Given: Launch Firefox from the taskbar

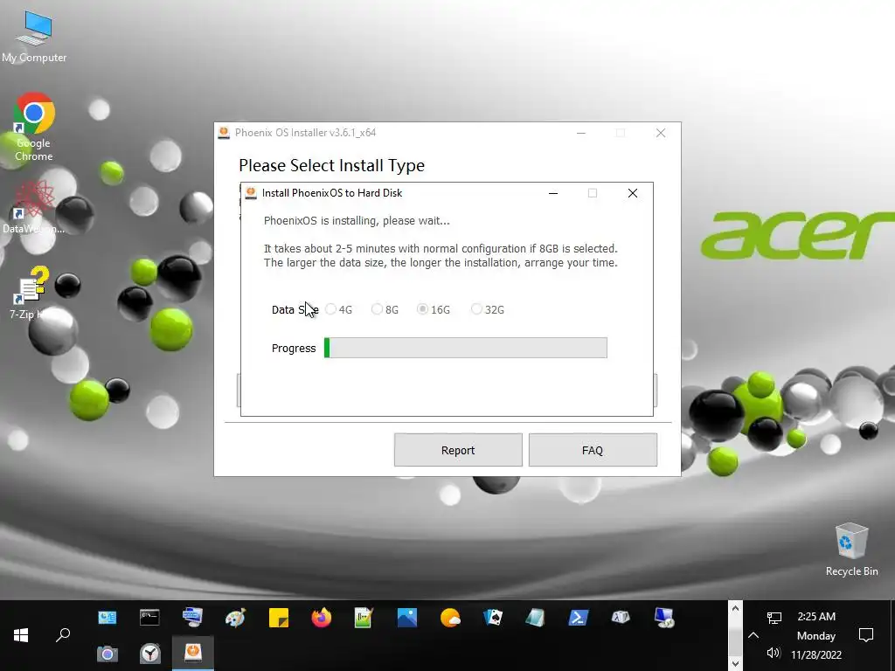Looking at the screenshot, I should pyautogui.click(x=322, y=618).
